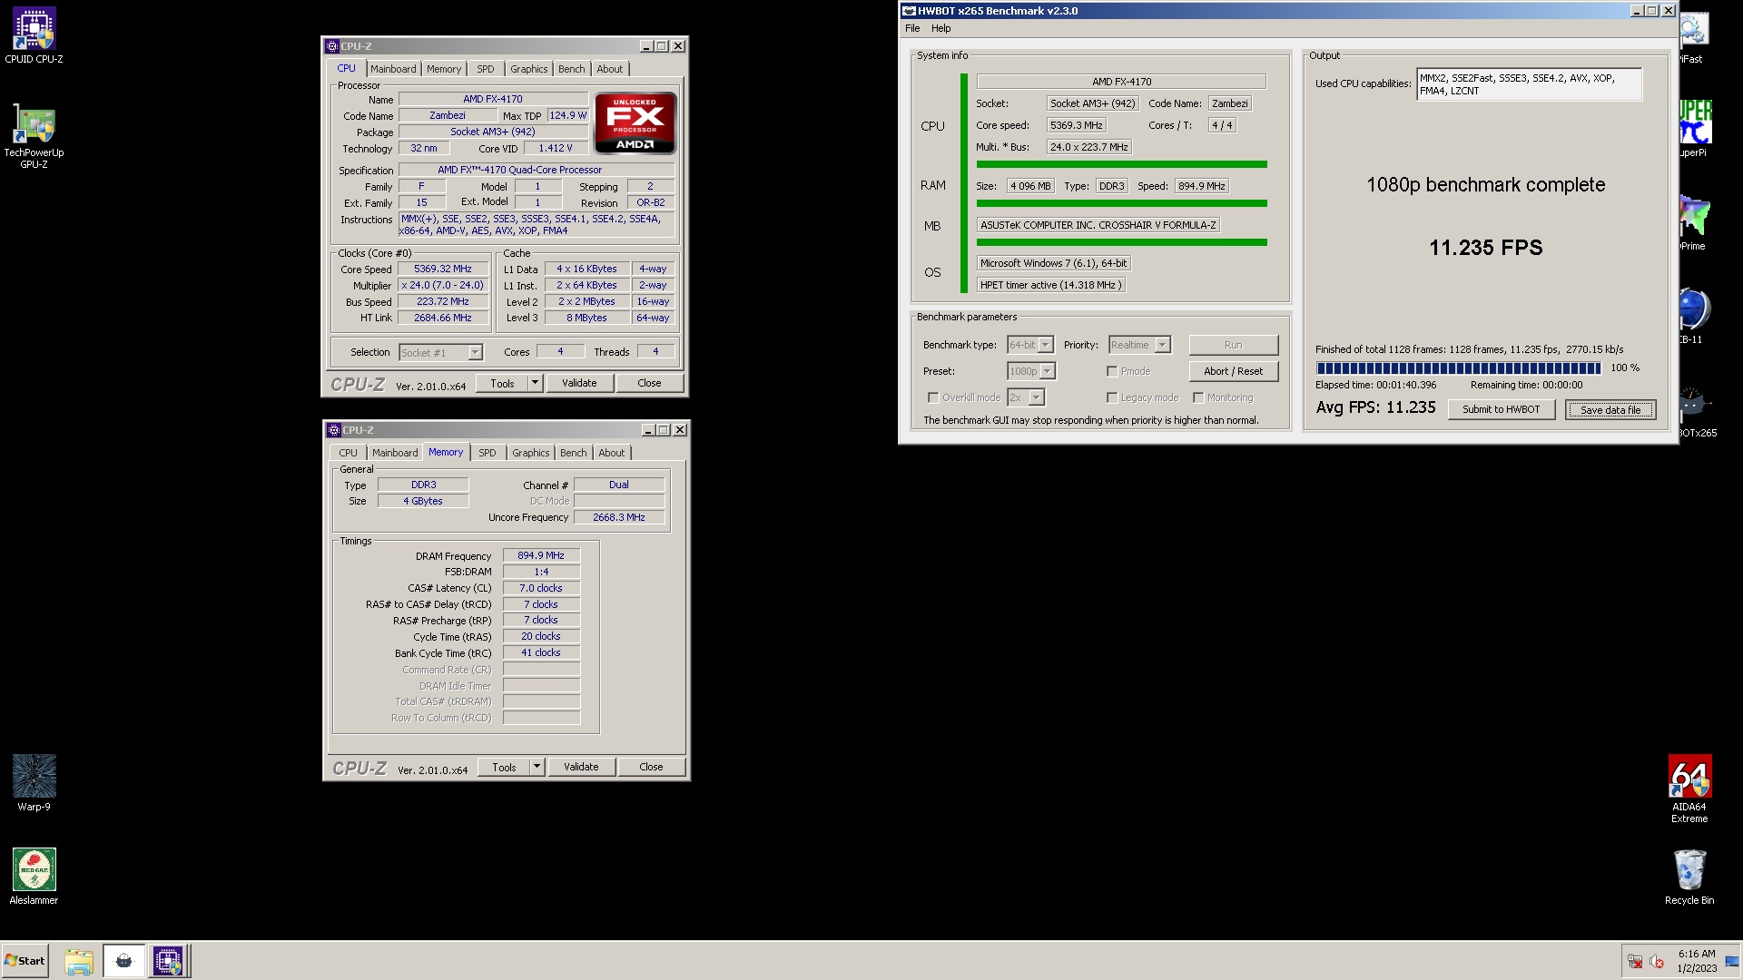Click the Used CPU capabilities text box
Viewport: 1743px width, 980px height.
click(1529, 84)
